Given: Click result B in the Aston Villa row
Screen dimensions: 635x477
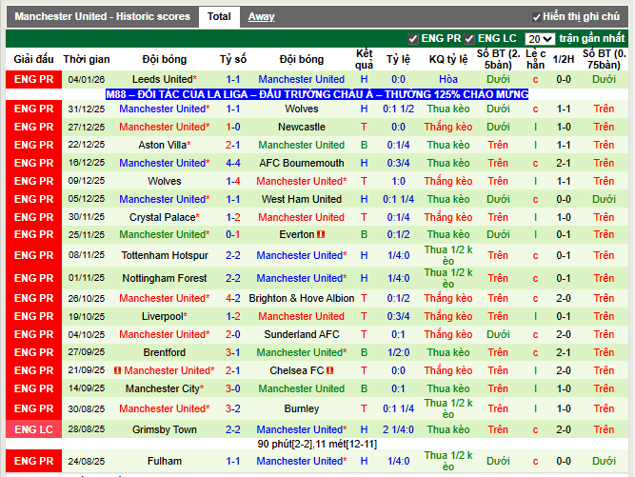Looking at the screenshot, I should click(x=364, y=145).
